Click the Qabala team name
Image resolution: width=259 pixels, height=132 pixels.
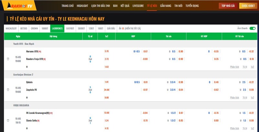(29, 82)
